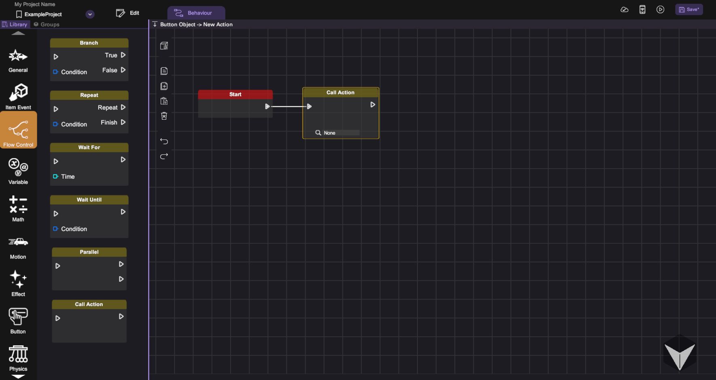Click the play preview icon
This screenshot has height=380, width=716.
pyautogui.click(x=660, y=10)
